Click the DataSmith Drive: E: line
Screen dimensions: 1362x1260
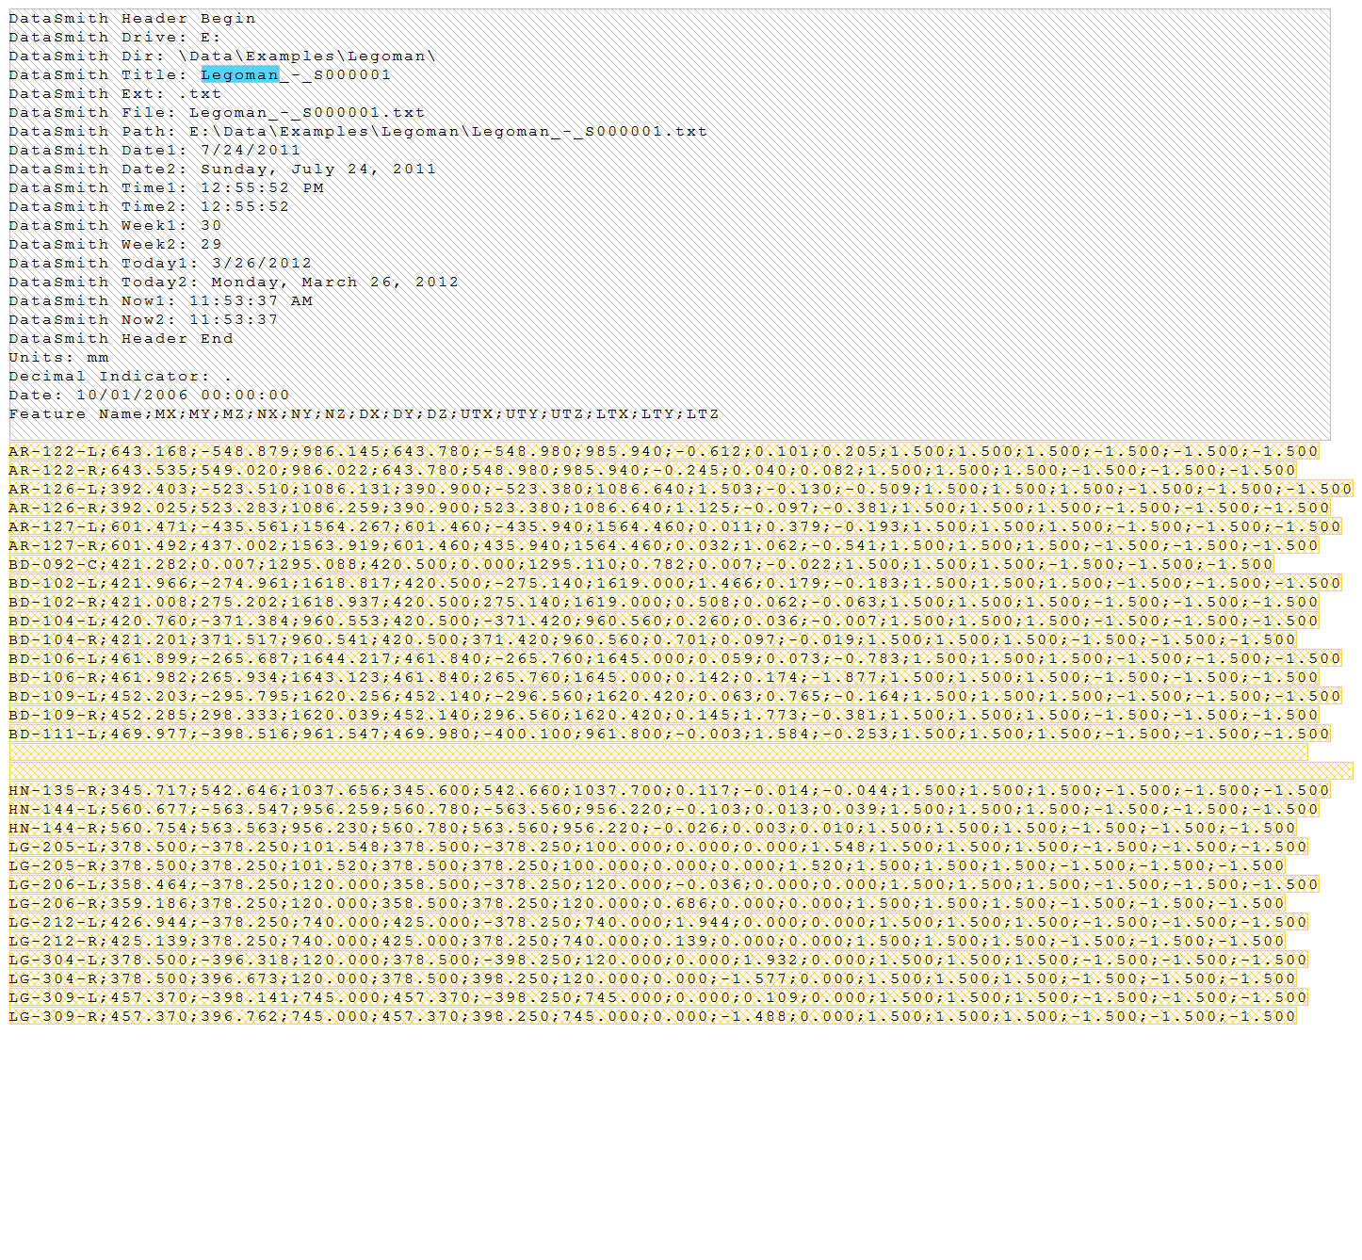pos(114,38)
